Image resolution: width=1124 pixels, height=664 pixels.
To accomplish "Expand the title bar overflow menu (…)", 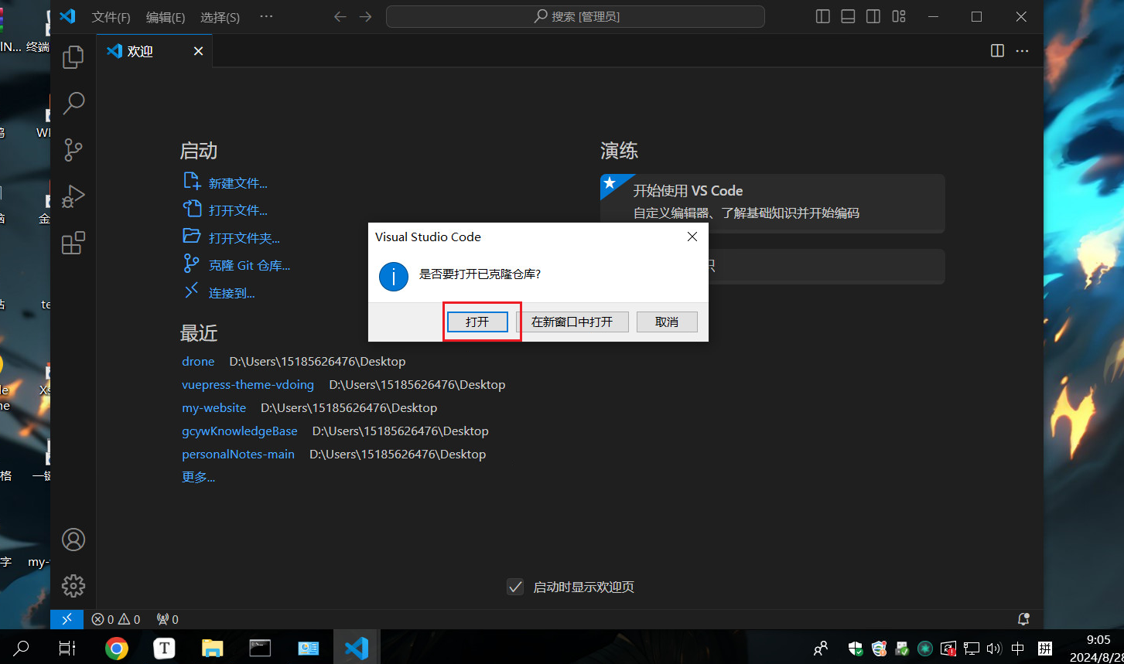I will click(267, 16).
